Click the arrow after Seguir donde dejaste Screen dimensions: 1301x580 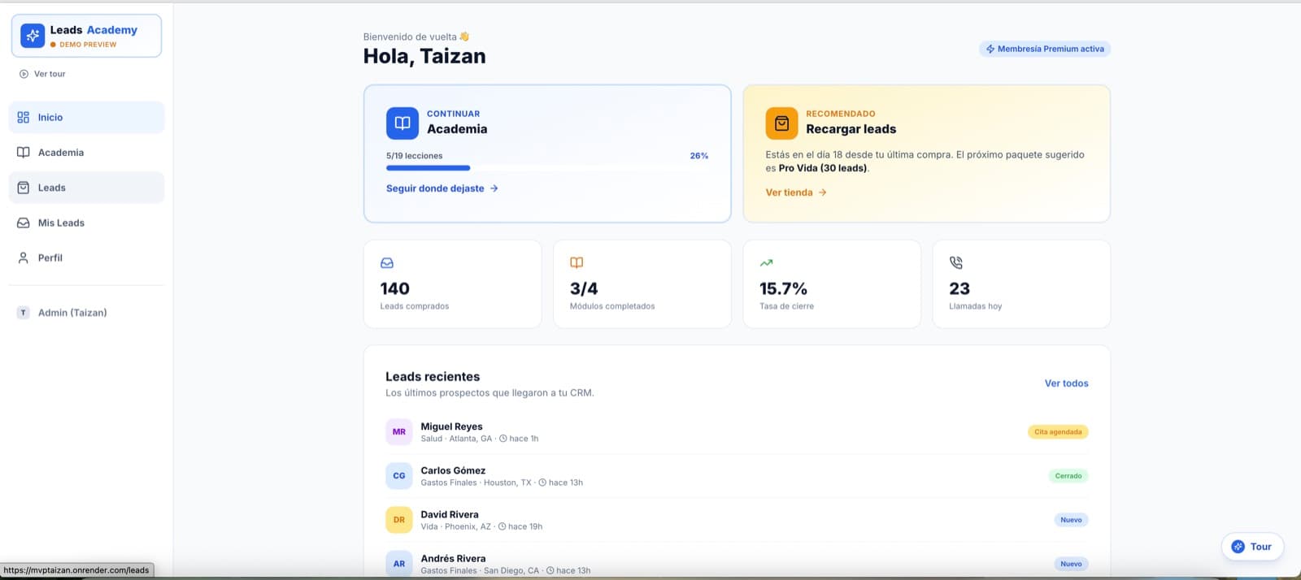coord(494,188)
